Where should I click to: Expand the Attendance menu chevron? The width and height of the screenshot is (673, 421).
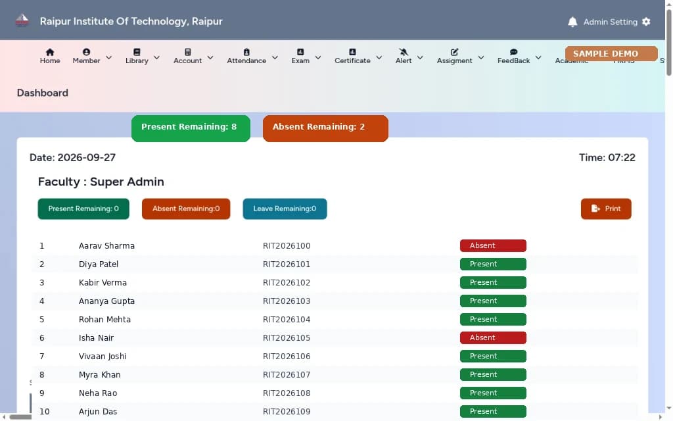(x=275, y=57)
